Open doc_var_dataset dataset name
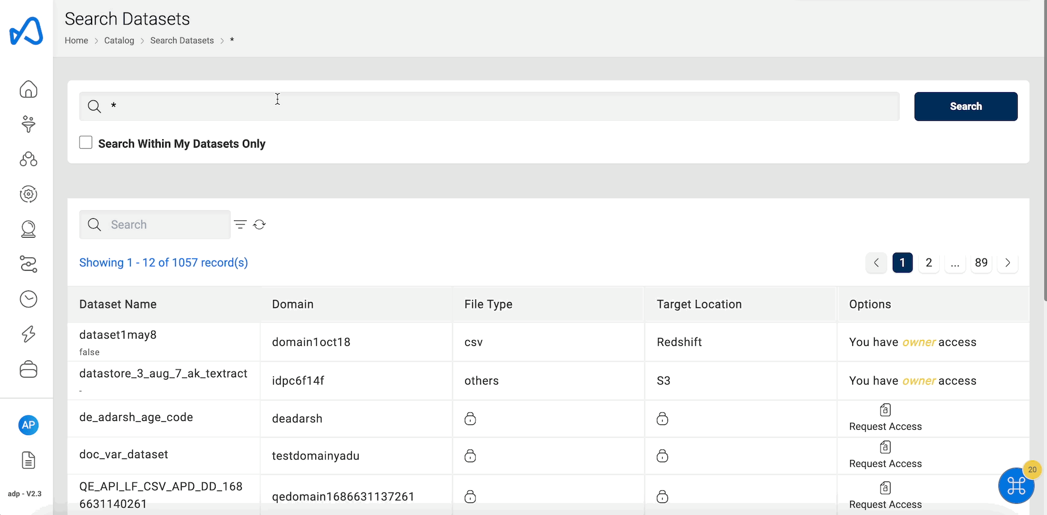This screenshot has height=515, width=1047. click(x=124, y=454)
